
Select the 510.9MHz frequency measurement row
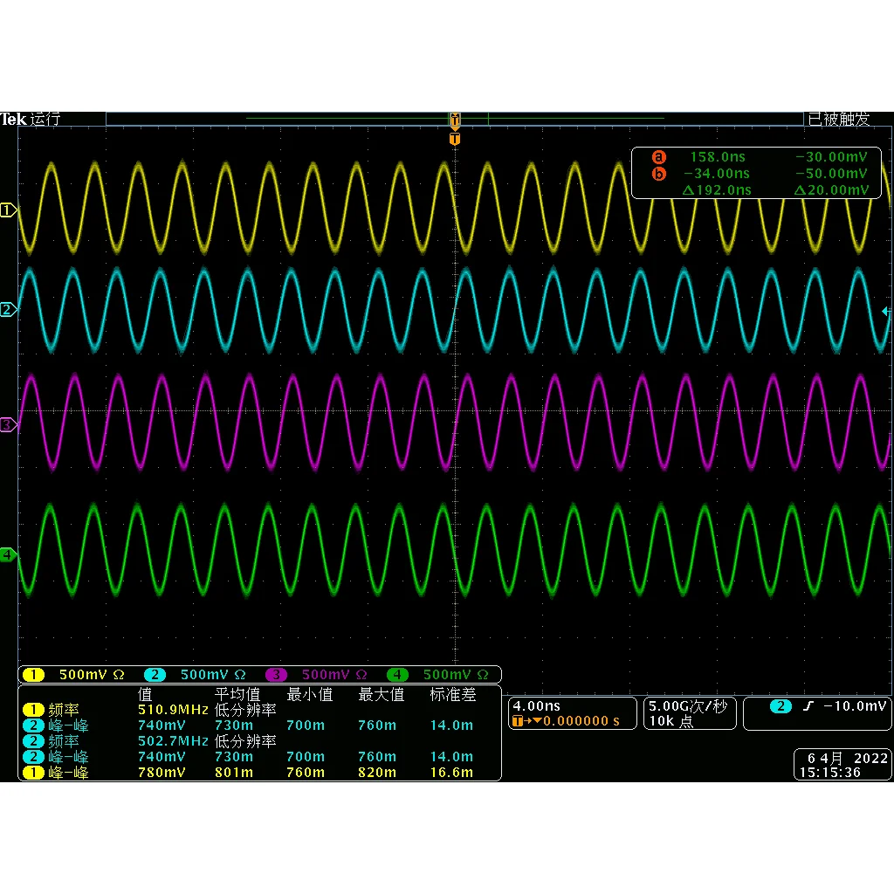[x=175, y=710]
